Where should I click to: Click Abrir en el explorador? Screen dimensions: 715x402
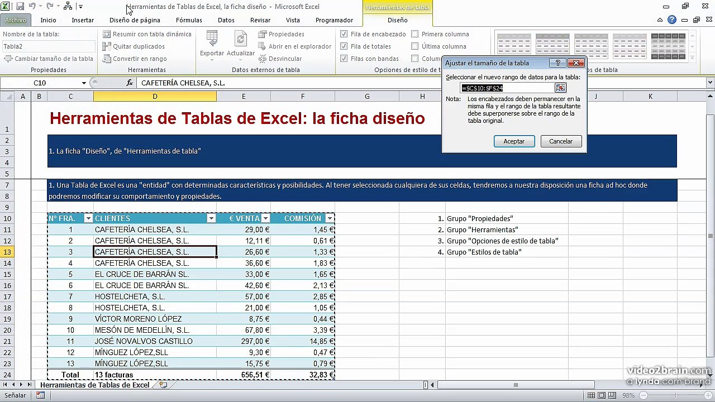295,46
